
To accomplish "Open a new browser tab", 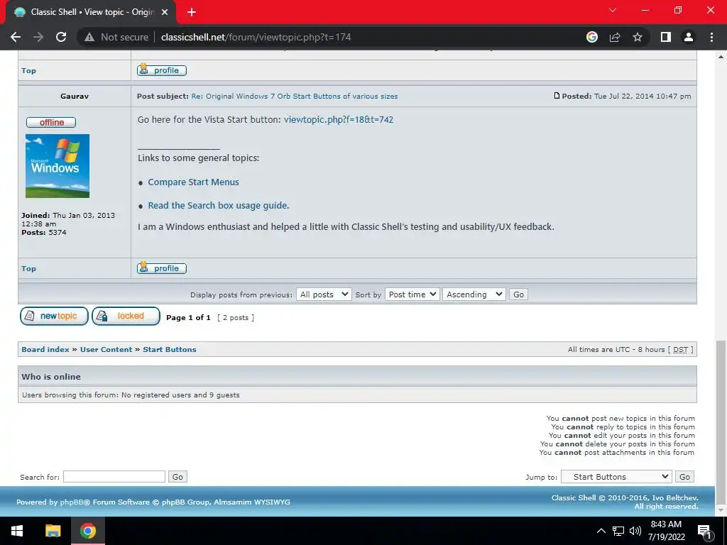I will [192, 12].
